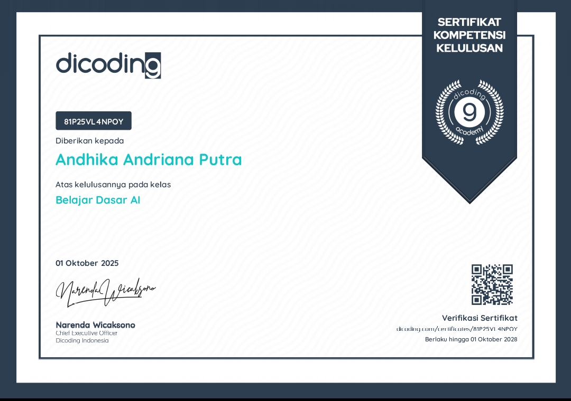Click the white circle in the badge center
This screenshot has height=401, width=571.
pyautogui.click(x=469, y=112)
